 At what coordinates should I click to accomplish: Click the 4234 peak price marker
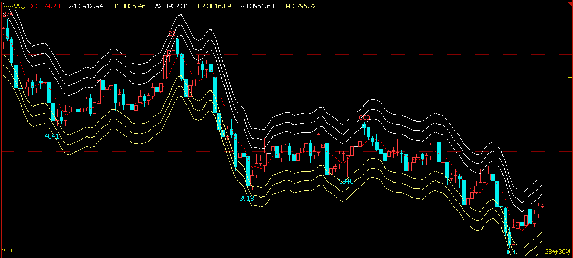tap(172, 34)
